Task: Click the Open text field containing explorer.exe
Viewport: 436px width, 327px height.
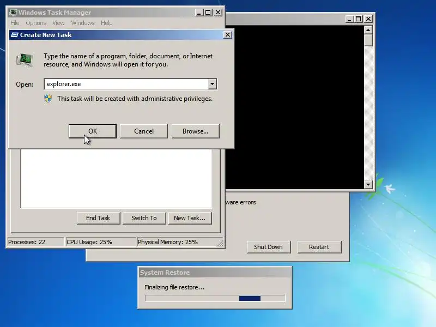Action: pyautogui.click(x=126, y=84)
